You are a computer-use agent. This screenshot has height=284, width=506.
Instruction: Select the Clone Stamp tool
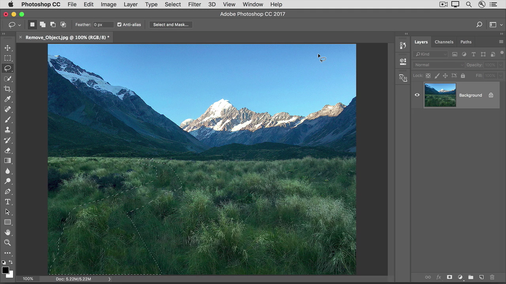pyautogui.click(x=8, y=130)
